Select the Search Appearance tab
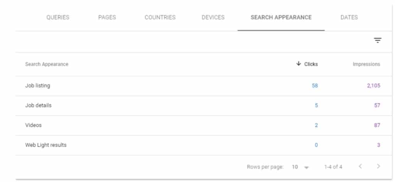 [x=281, y=17]
